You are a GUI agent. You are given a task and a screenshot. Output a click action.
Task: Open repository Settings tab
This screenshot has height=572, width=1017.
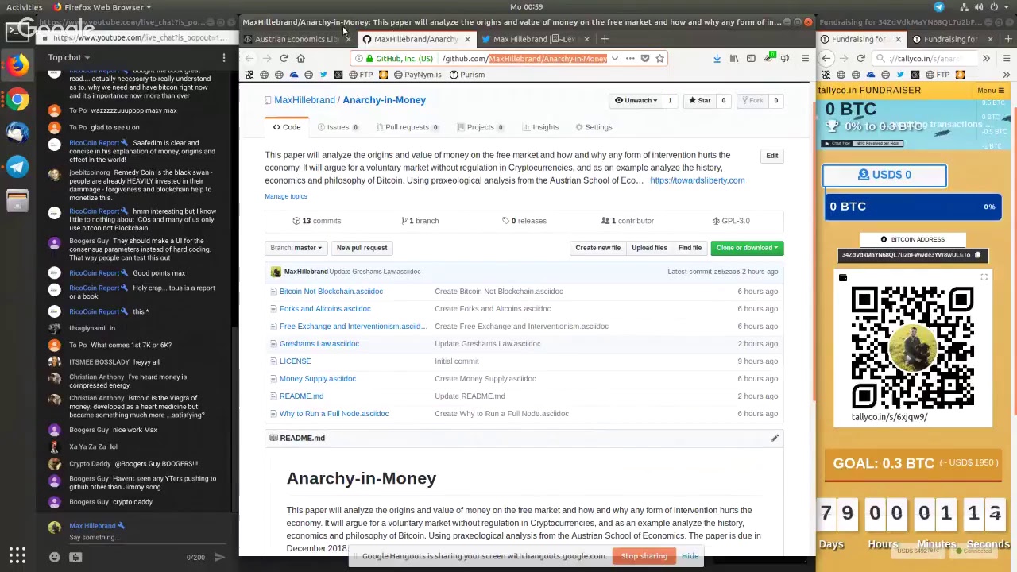coord(594,127)
